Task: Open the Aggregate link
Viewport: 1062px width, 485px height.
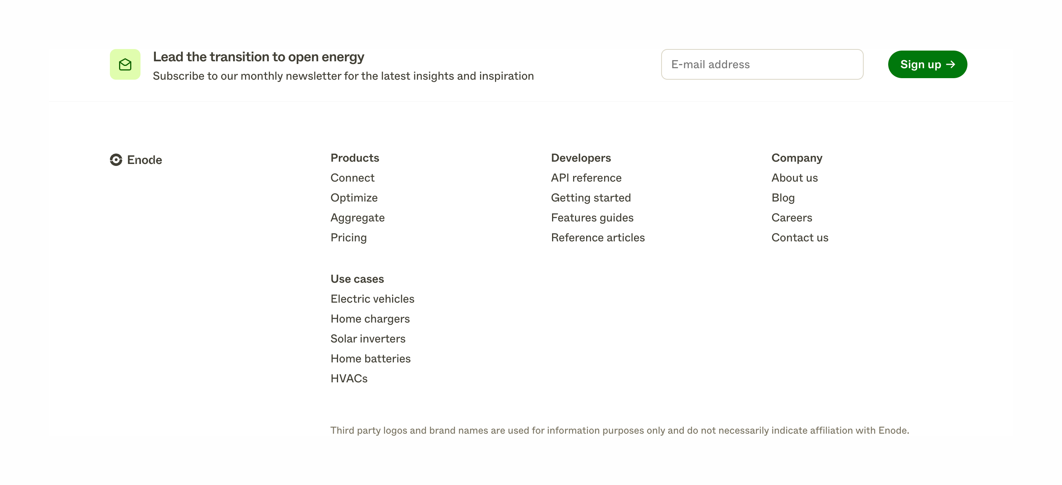Action: (x=357, y=218)
